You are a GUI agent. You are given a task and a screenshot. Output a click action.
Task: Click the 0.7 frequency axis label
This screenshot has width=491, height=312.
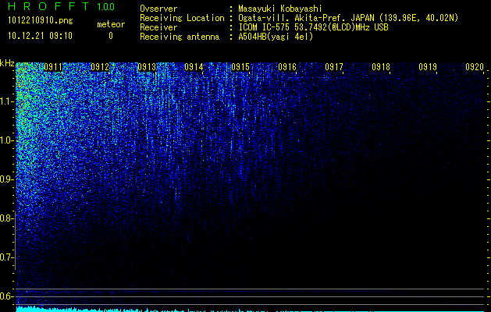pyautogui.click(x=6, y=257)
